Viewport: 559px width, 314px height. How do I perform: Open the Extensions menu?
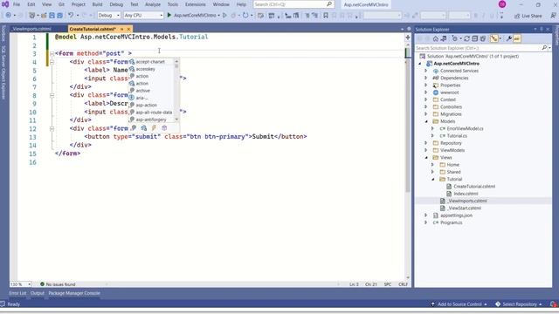click(x=196, y=4)
